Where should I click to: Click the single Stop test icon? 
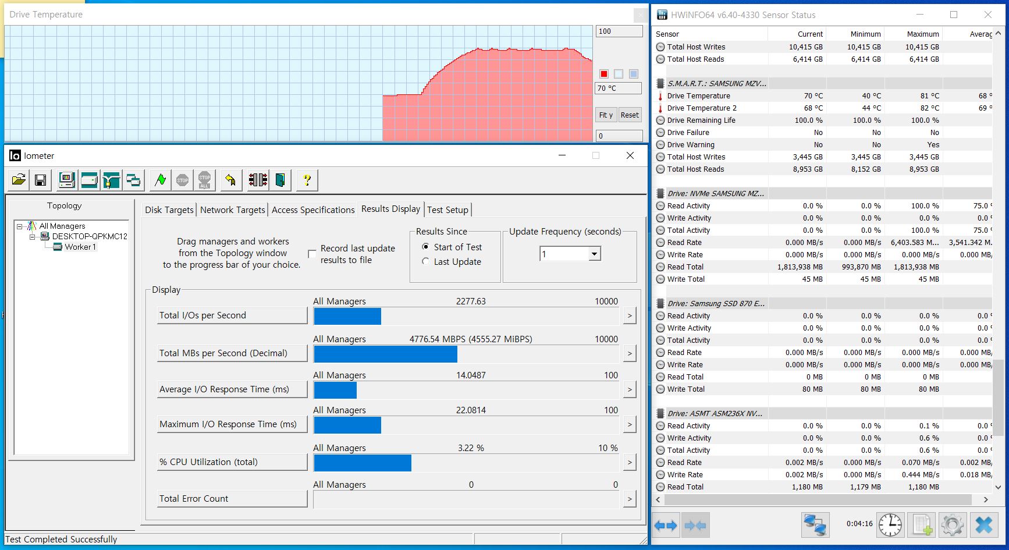[x=182, y=180]
